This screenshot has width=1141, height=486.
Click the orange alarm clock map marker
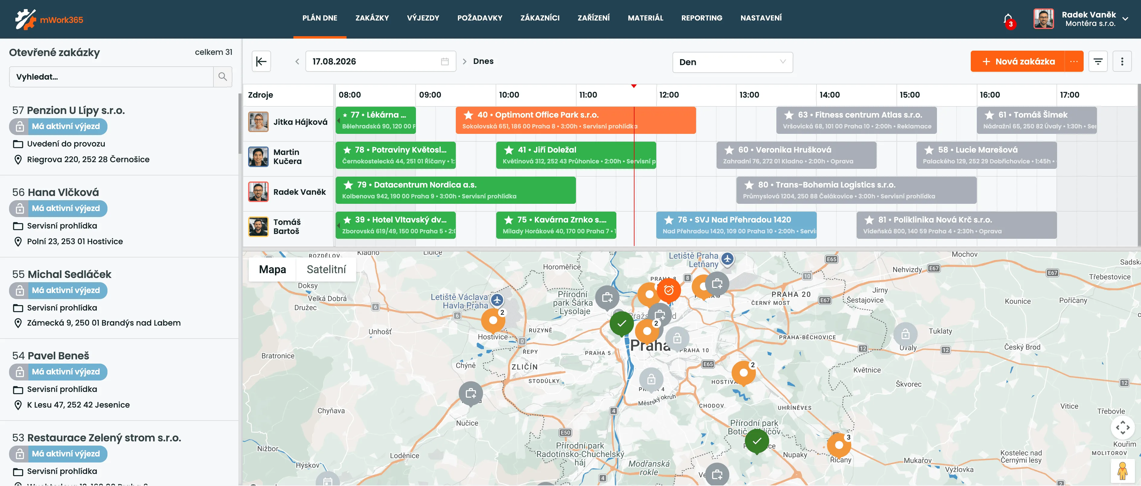668,291
